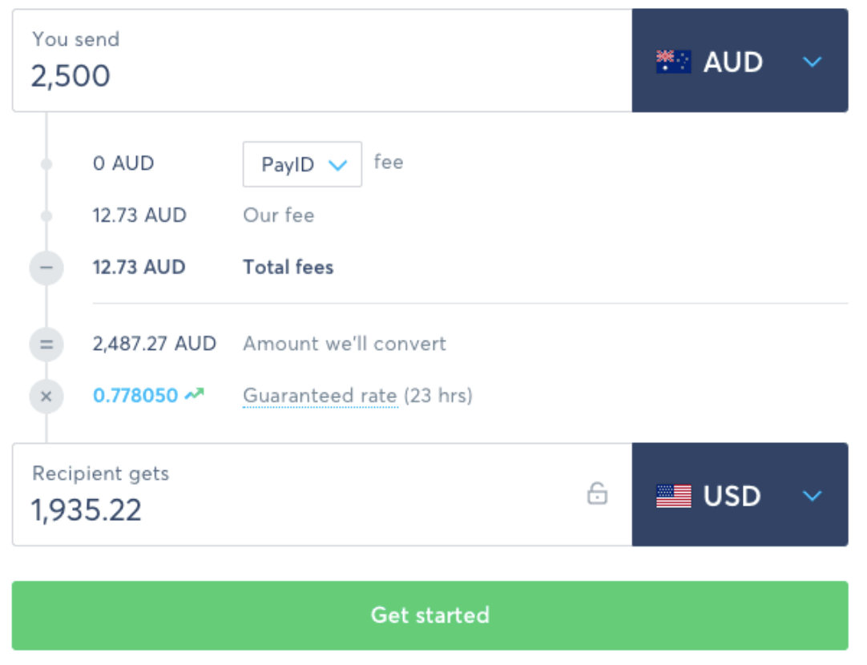Open the AUD currency dropdown
This screenshot has height=665, width=867.
tap(739, 62)
